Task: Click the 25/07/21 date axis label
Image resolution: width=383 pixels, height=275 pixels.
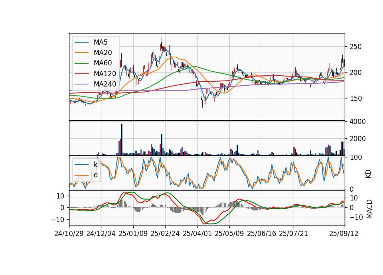Action: pyautogui.click(x=294, y=234)
